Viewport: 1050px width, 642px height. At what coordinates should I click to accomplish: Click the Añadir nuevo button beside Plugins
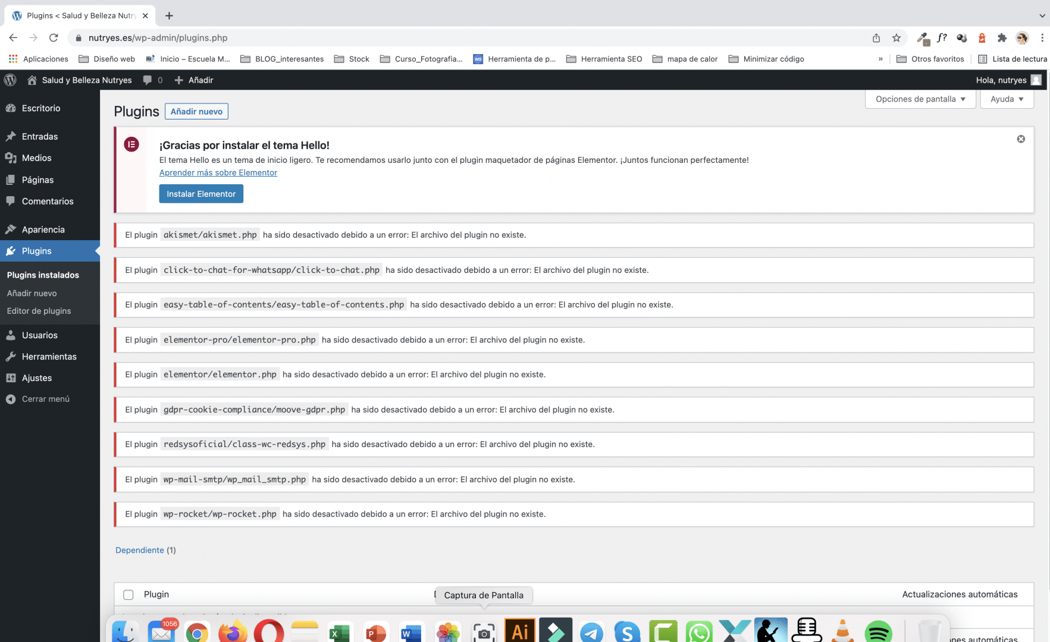196,111
